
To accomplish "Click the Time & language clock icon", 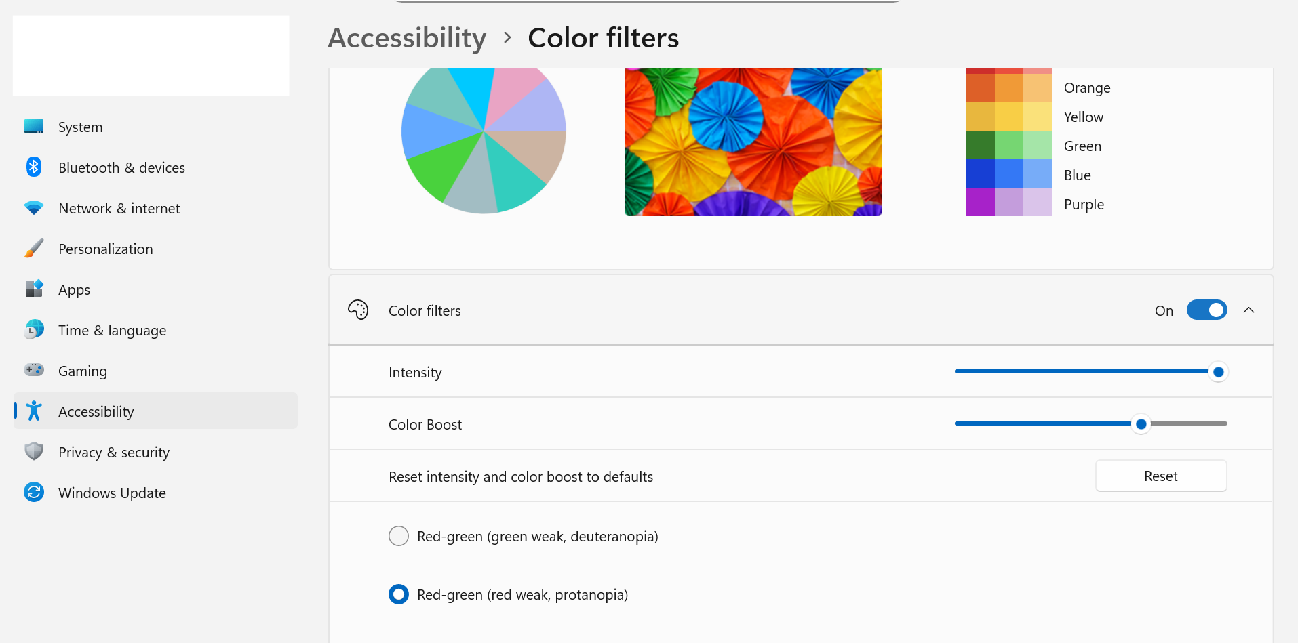I will 34,330.
